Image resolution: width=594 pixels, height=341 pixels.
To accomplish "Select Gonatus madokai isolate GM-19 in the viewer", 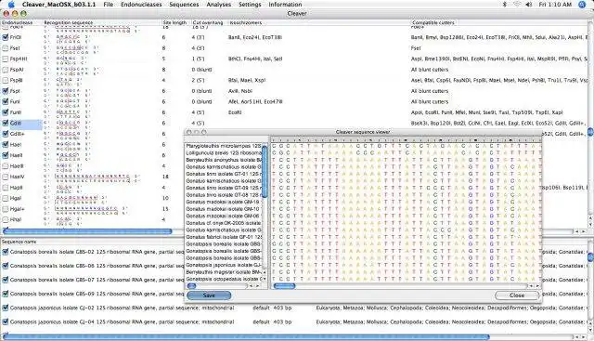I will (224, 202).
